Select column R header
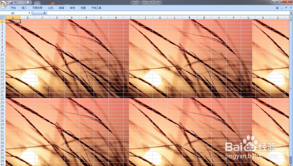Screen dimensions: 293x166 pos(263,18)
